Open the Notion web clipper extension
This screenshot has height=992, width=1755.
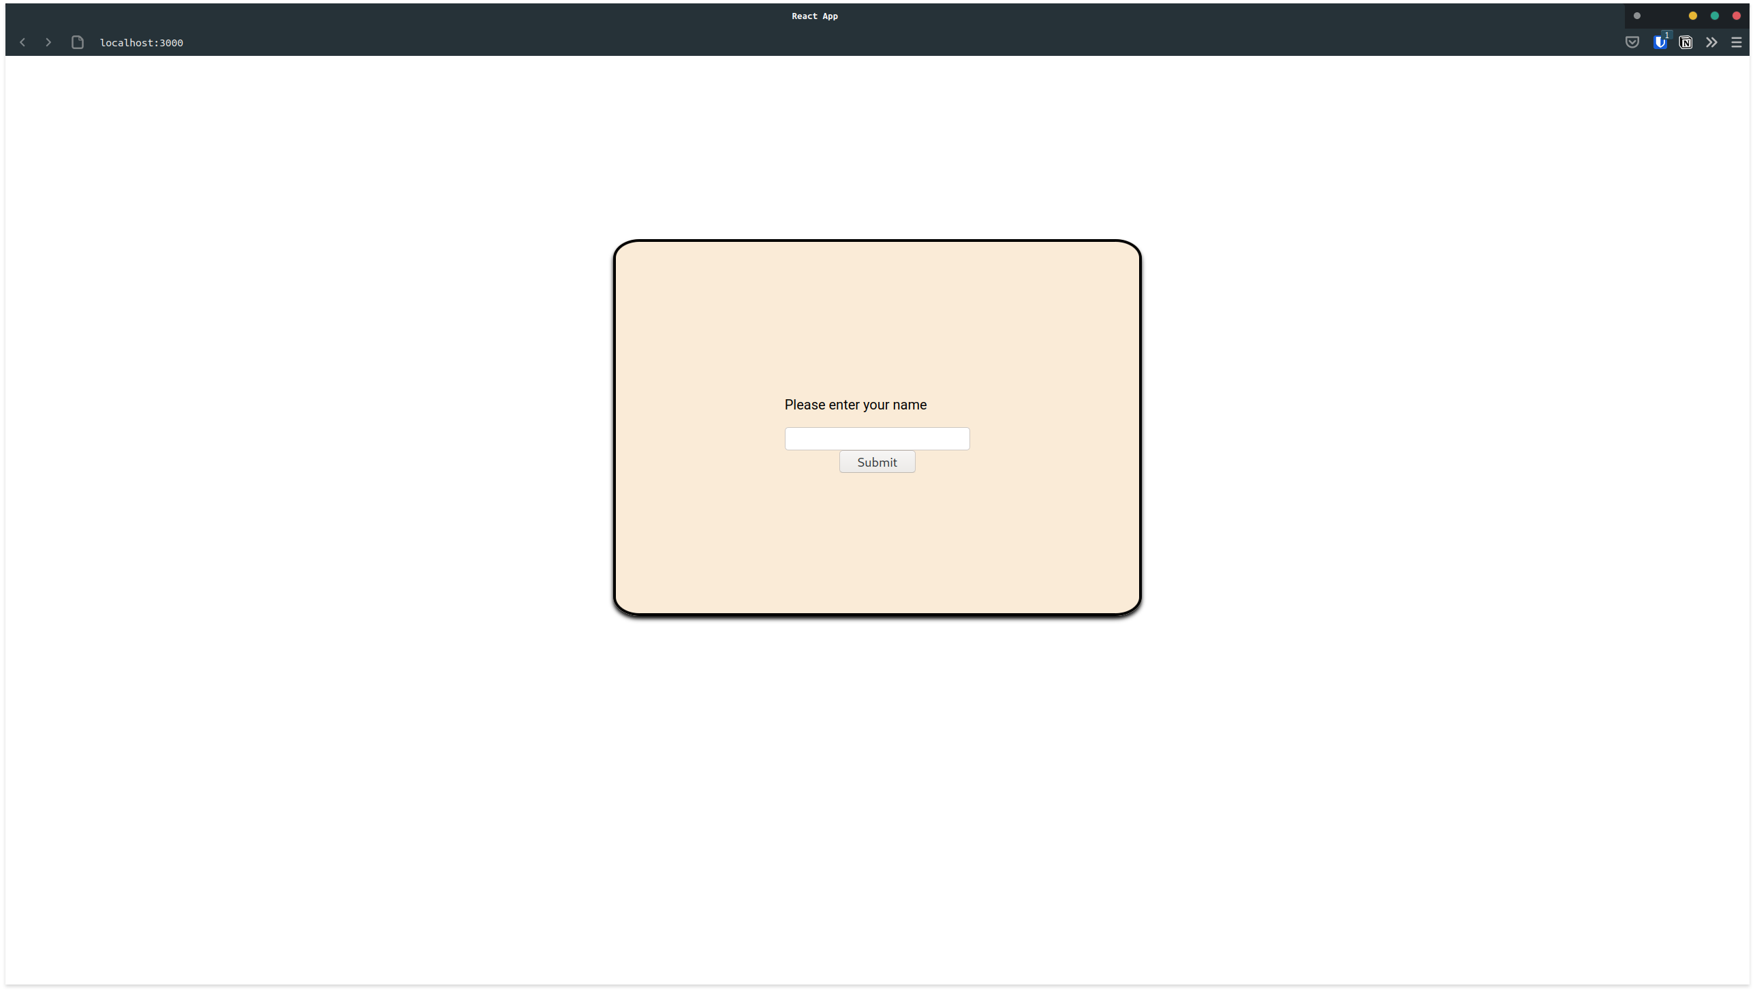(1686, 42)
